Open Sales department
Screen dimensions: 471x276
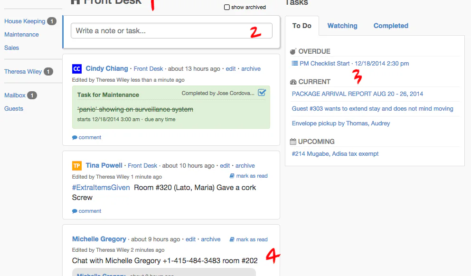pos(11,48)
